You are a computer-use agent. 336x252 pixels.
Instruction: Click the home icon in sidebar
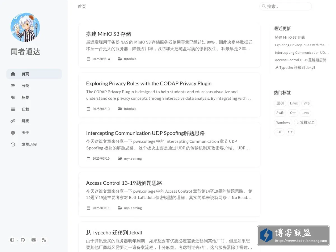tap(13, 74)
